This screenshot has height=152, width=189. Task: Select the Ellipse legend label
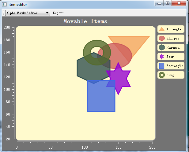pos(173,39)
